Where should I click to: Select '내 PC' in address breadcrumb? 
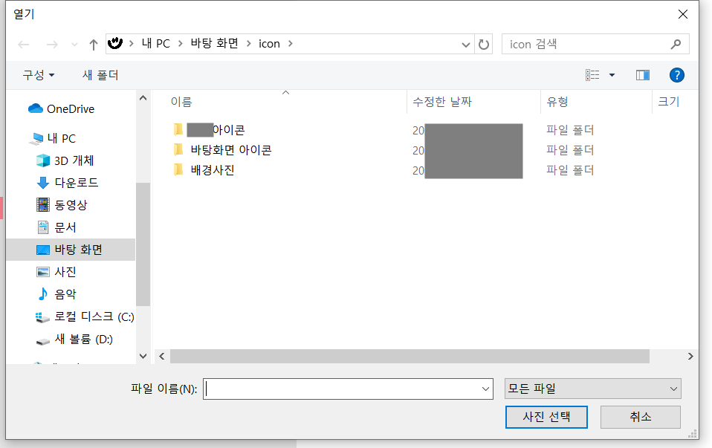[156, 44]
